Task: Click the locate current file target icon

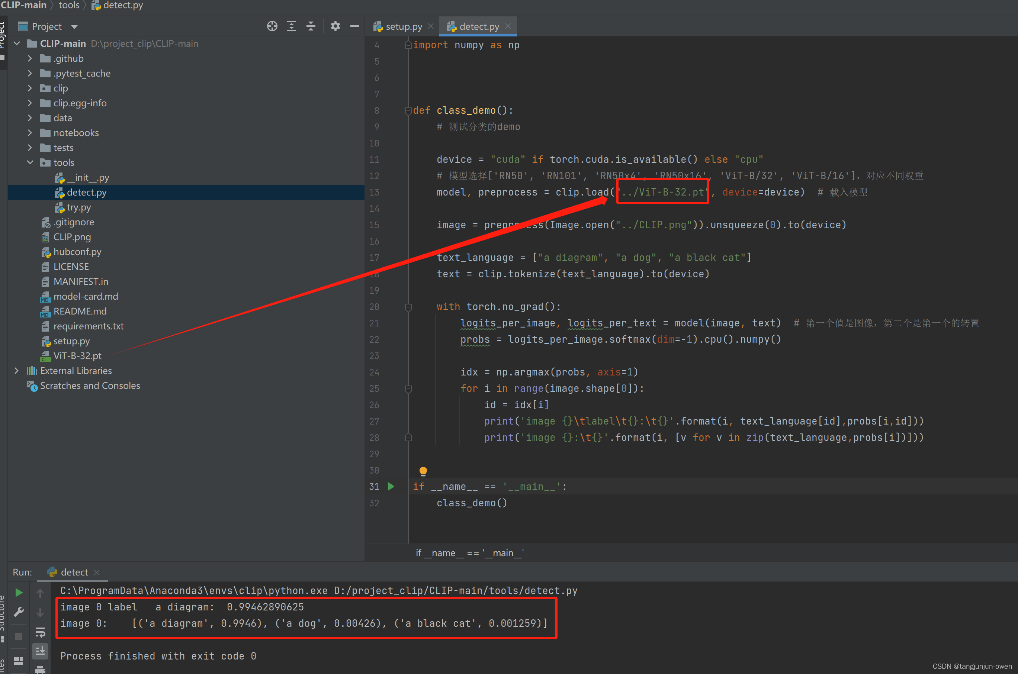Action: 272,26
